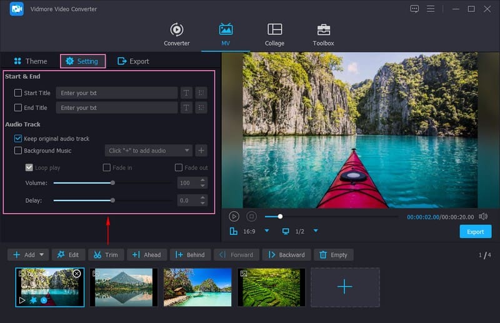Enable the Background Music checkbox
500x323 pixels.
click(x=18, y=151)
